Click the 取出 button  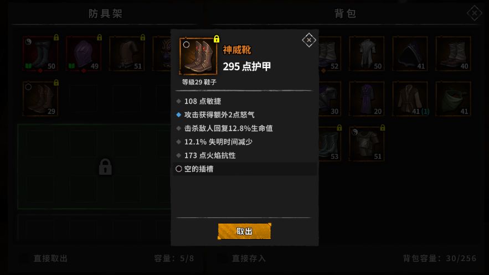click(244, 231)
